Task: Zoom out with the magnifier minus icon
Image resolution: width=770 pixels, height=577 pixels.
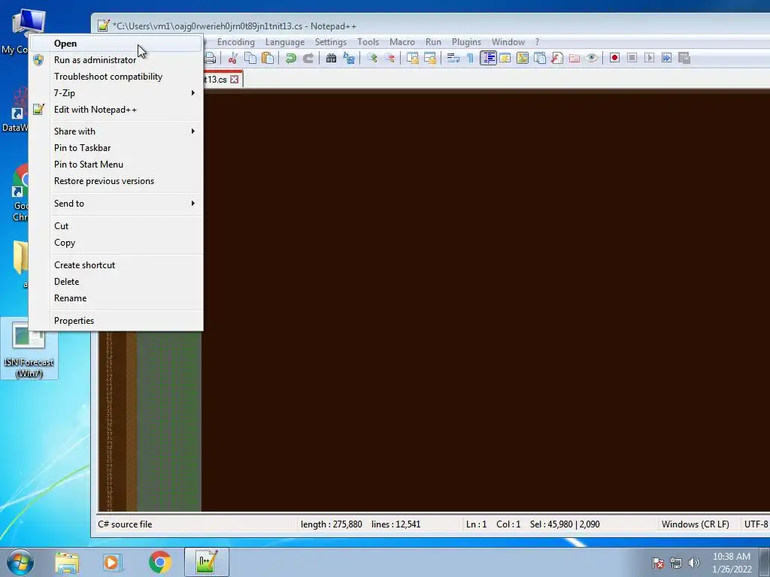Action: 390,58
